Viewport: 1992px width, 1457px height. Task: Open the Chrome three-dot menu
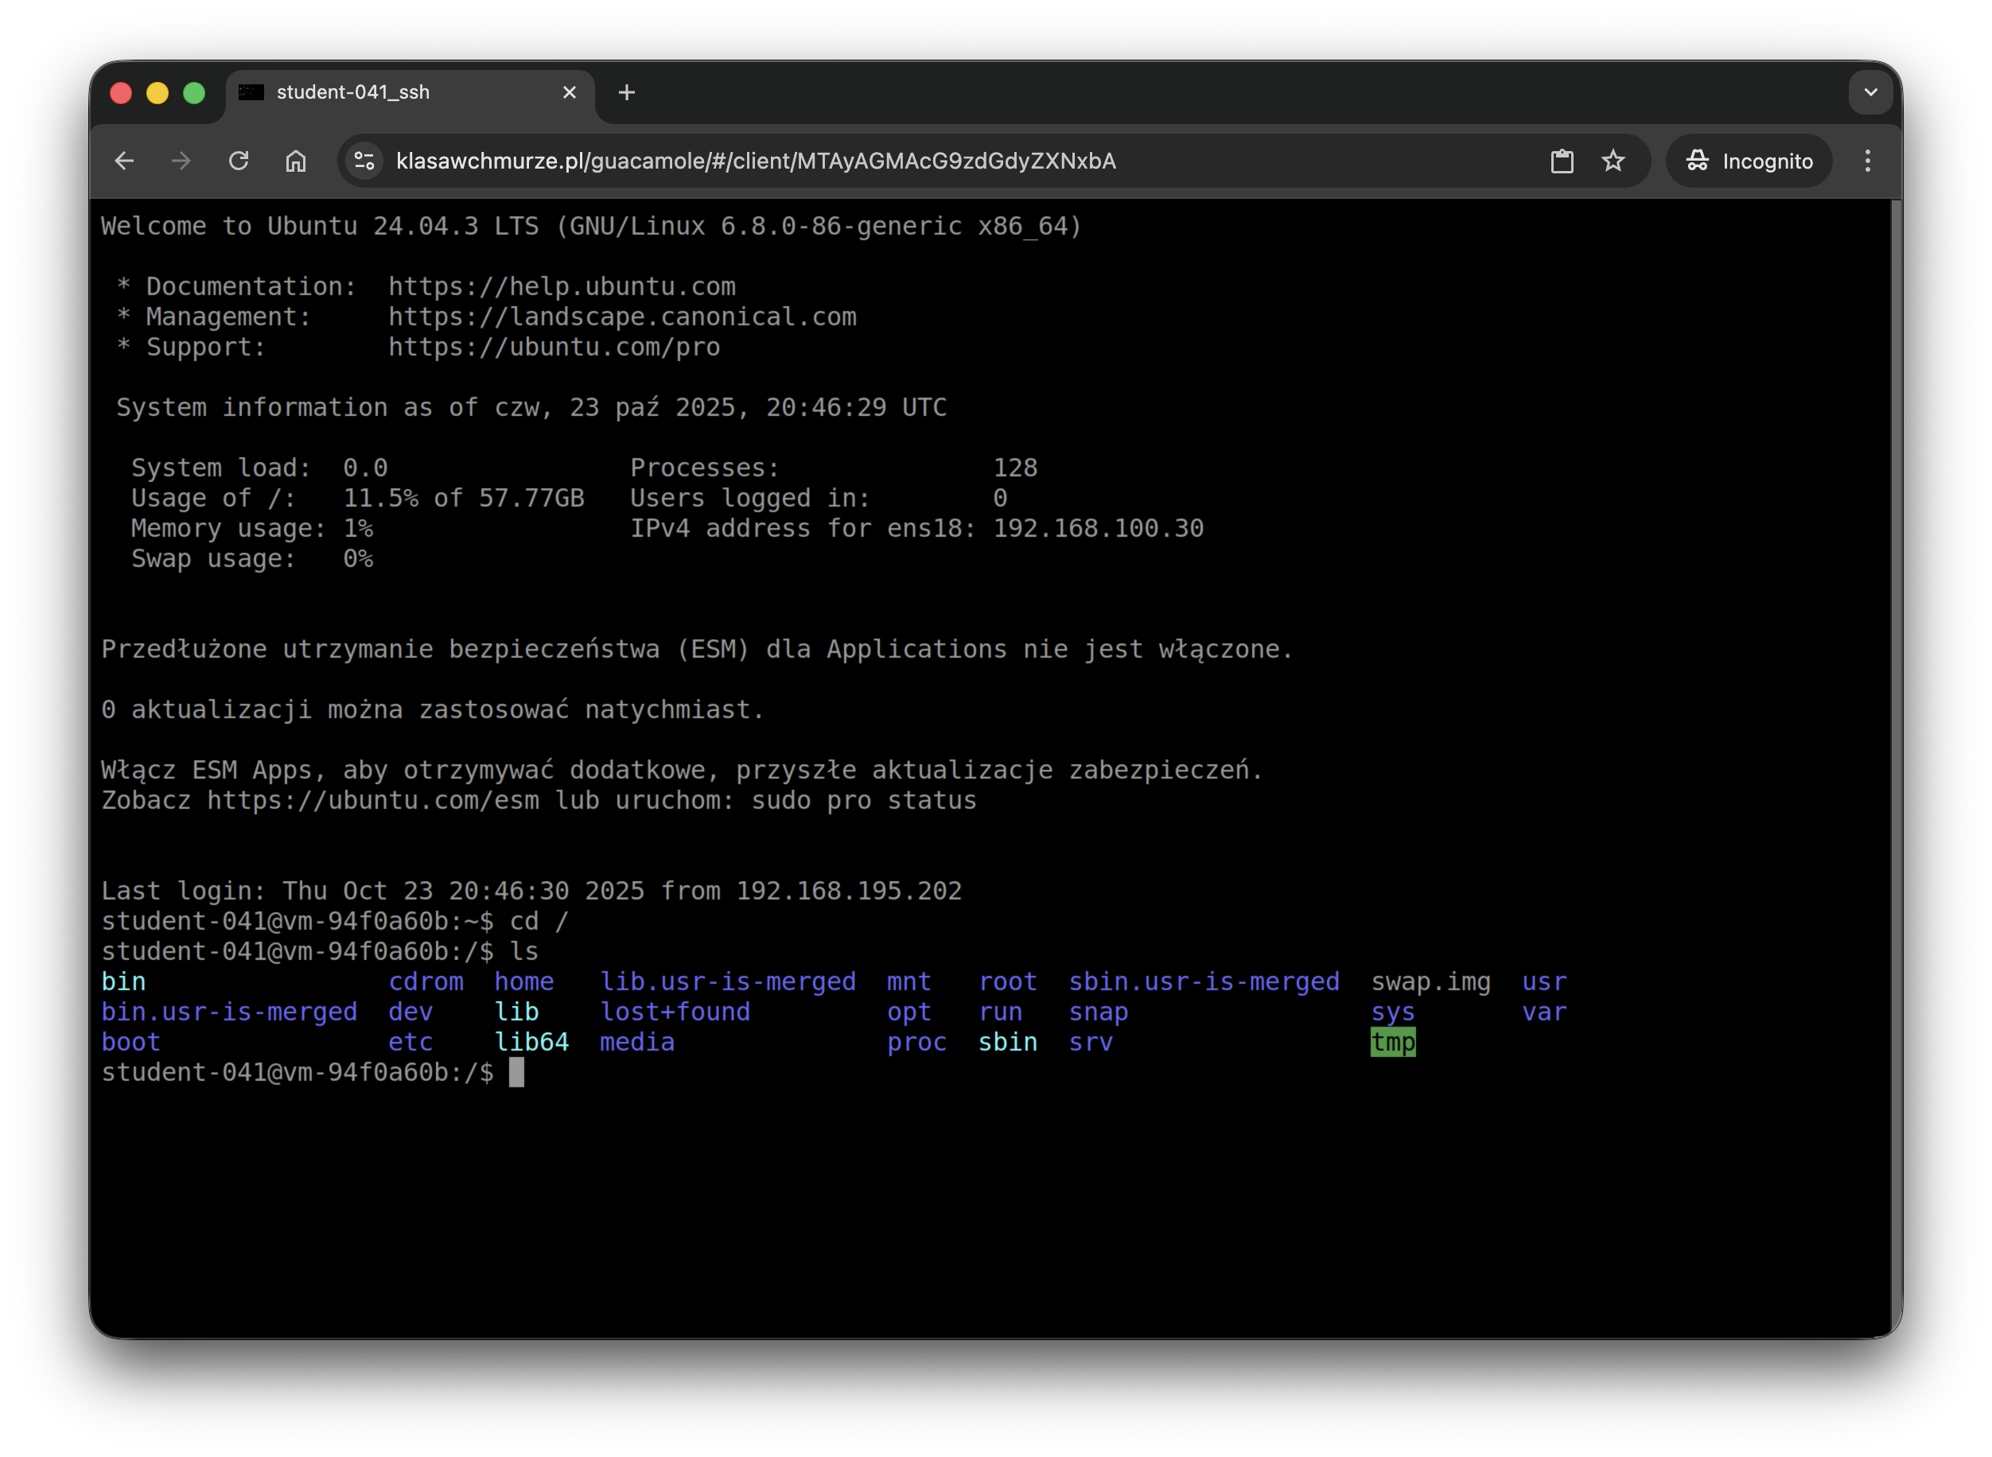point(1868,161)
